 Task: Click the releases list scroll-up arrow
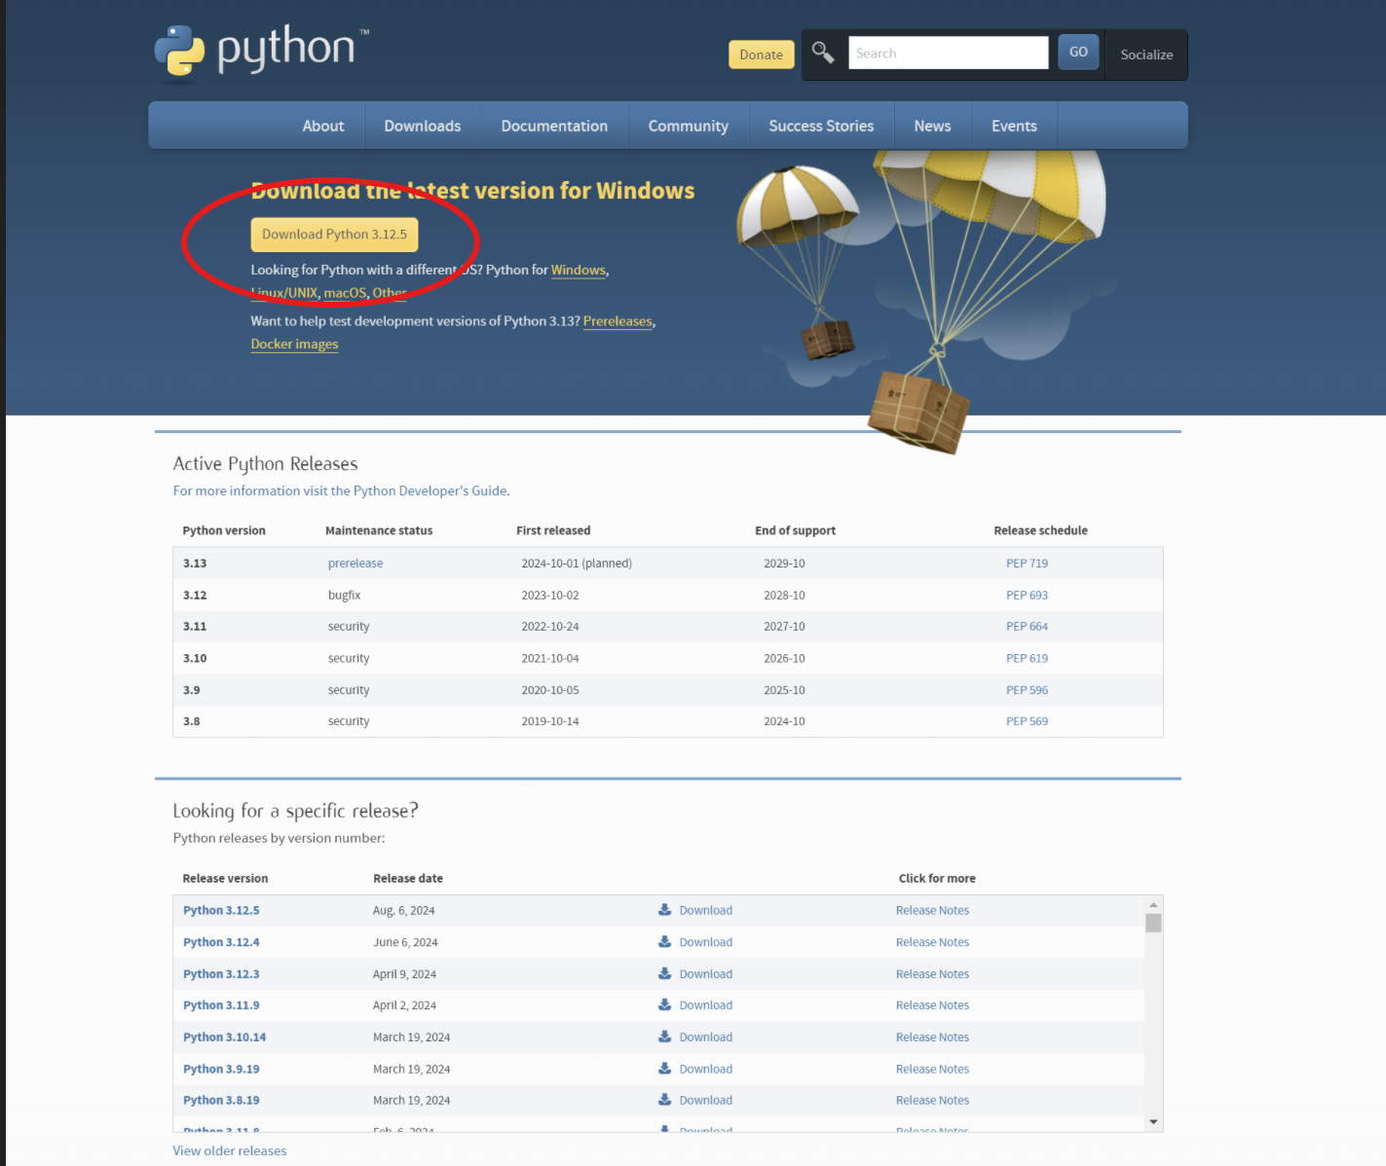(1153, 904)
